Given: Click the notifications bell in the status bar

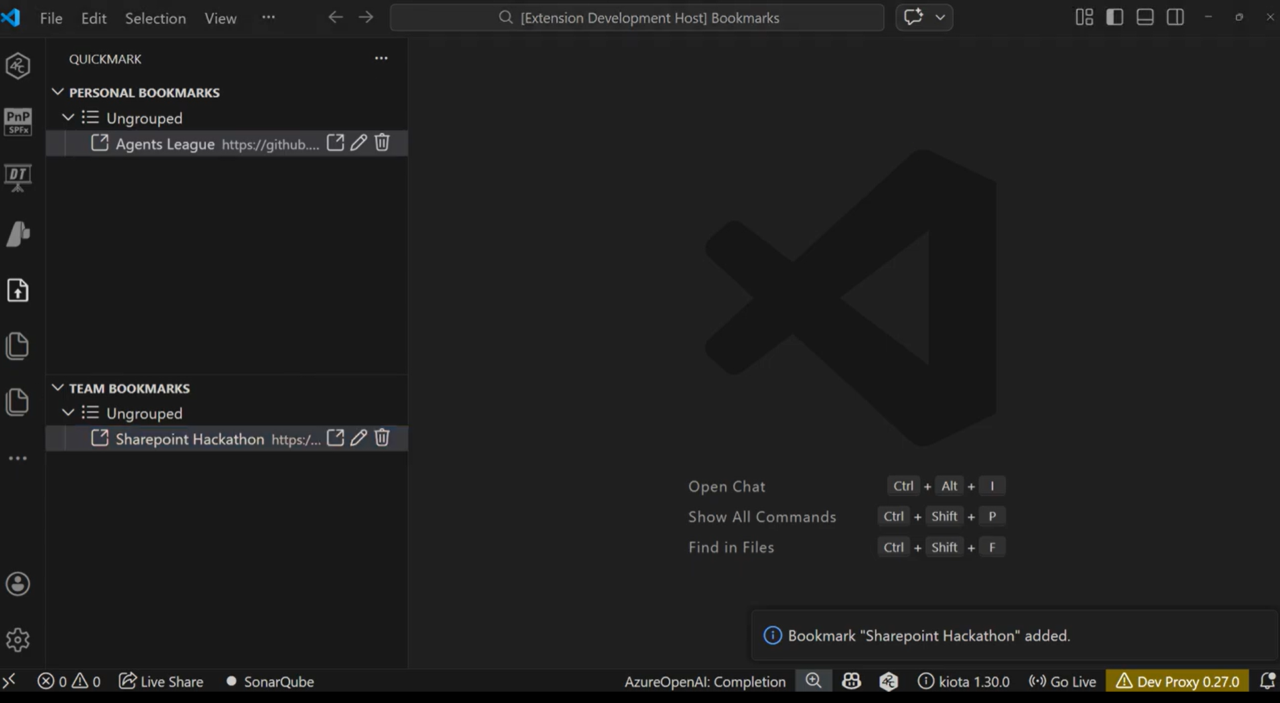Looking at the screenshot, I should click(x=1266, y=681).
